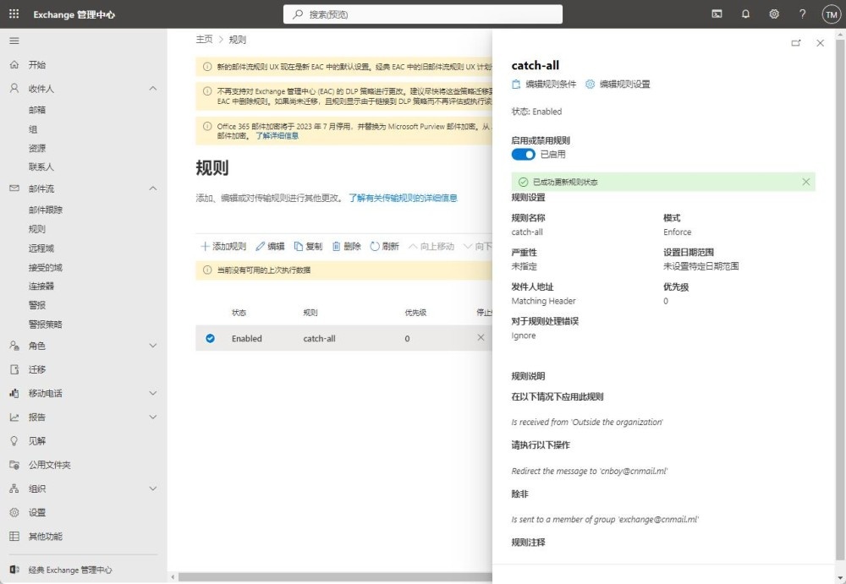Uncheck the catch-all rule row checkbox

(211, 338)
